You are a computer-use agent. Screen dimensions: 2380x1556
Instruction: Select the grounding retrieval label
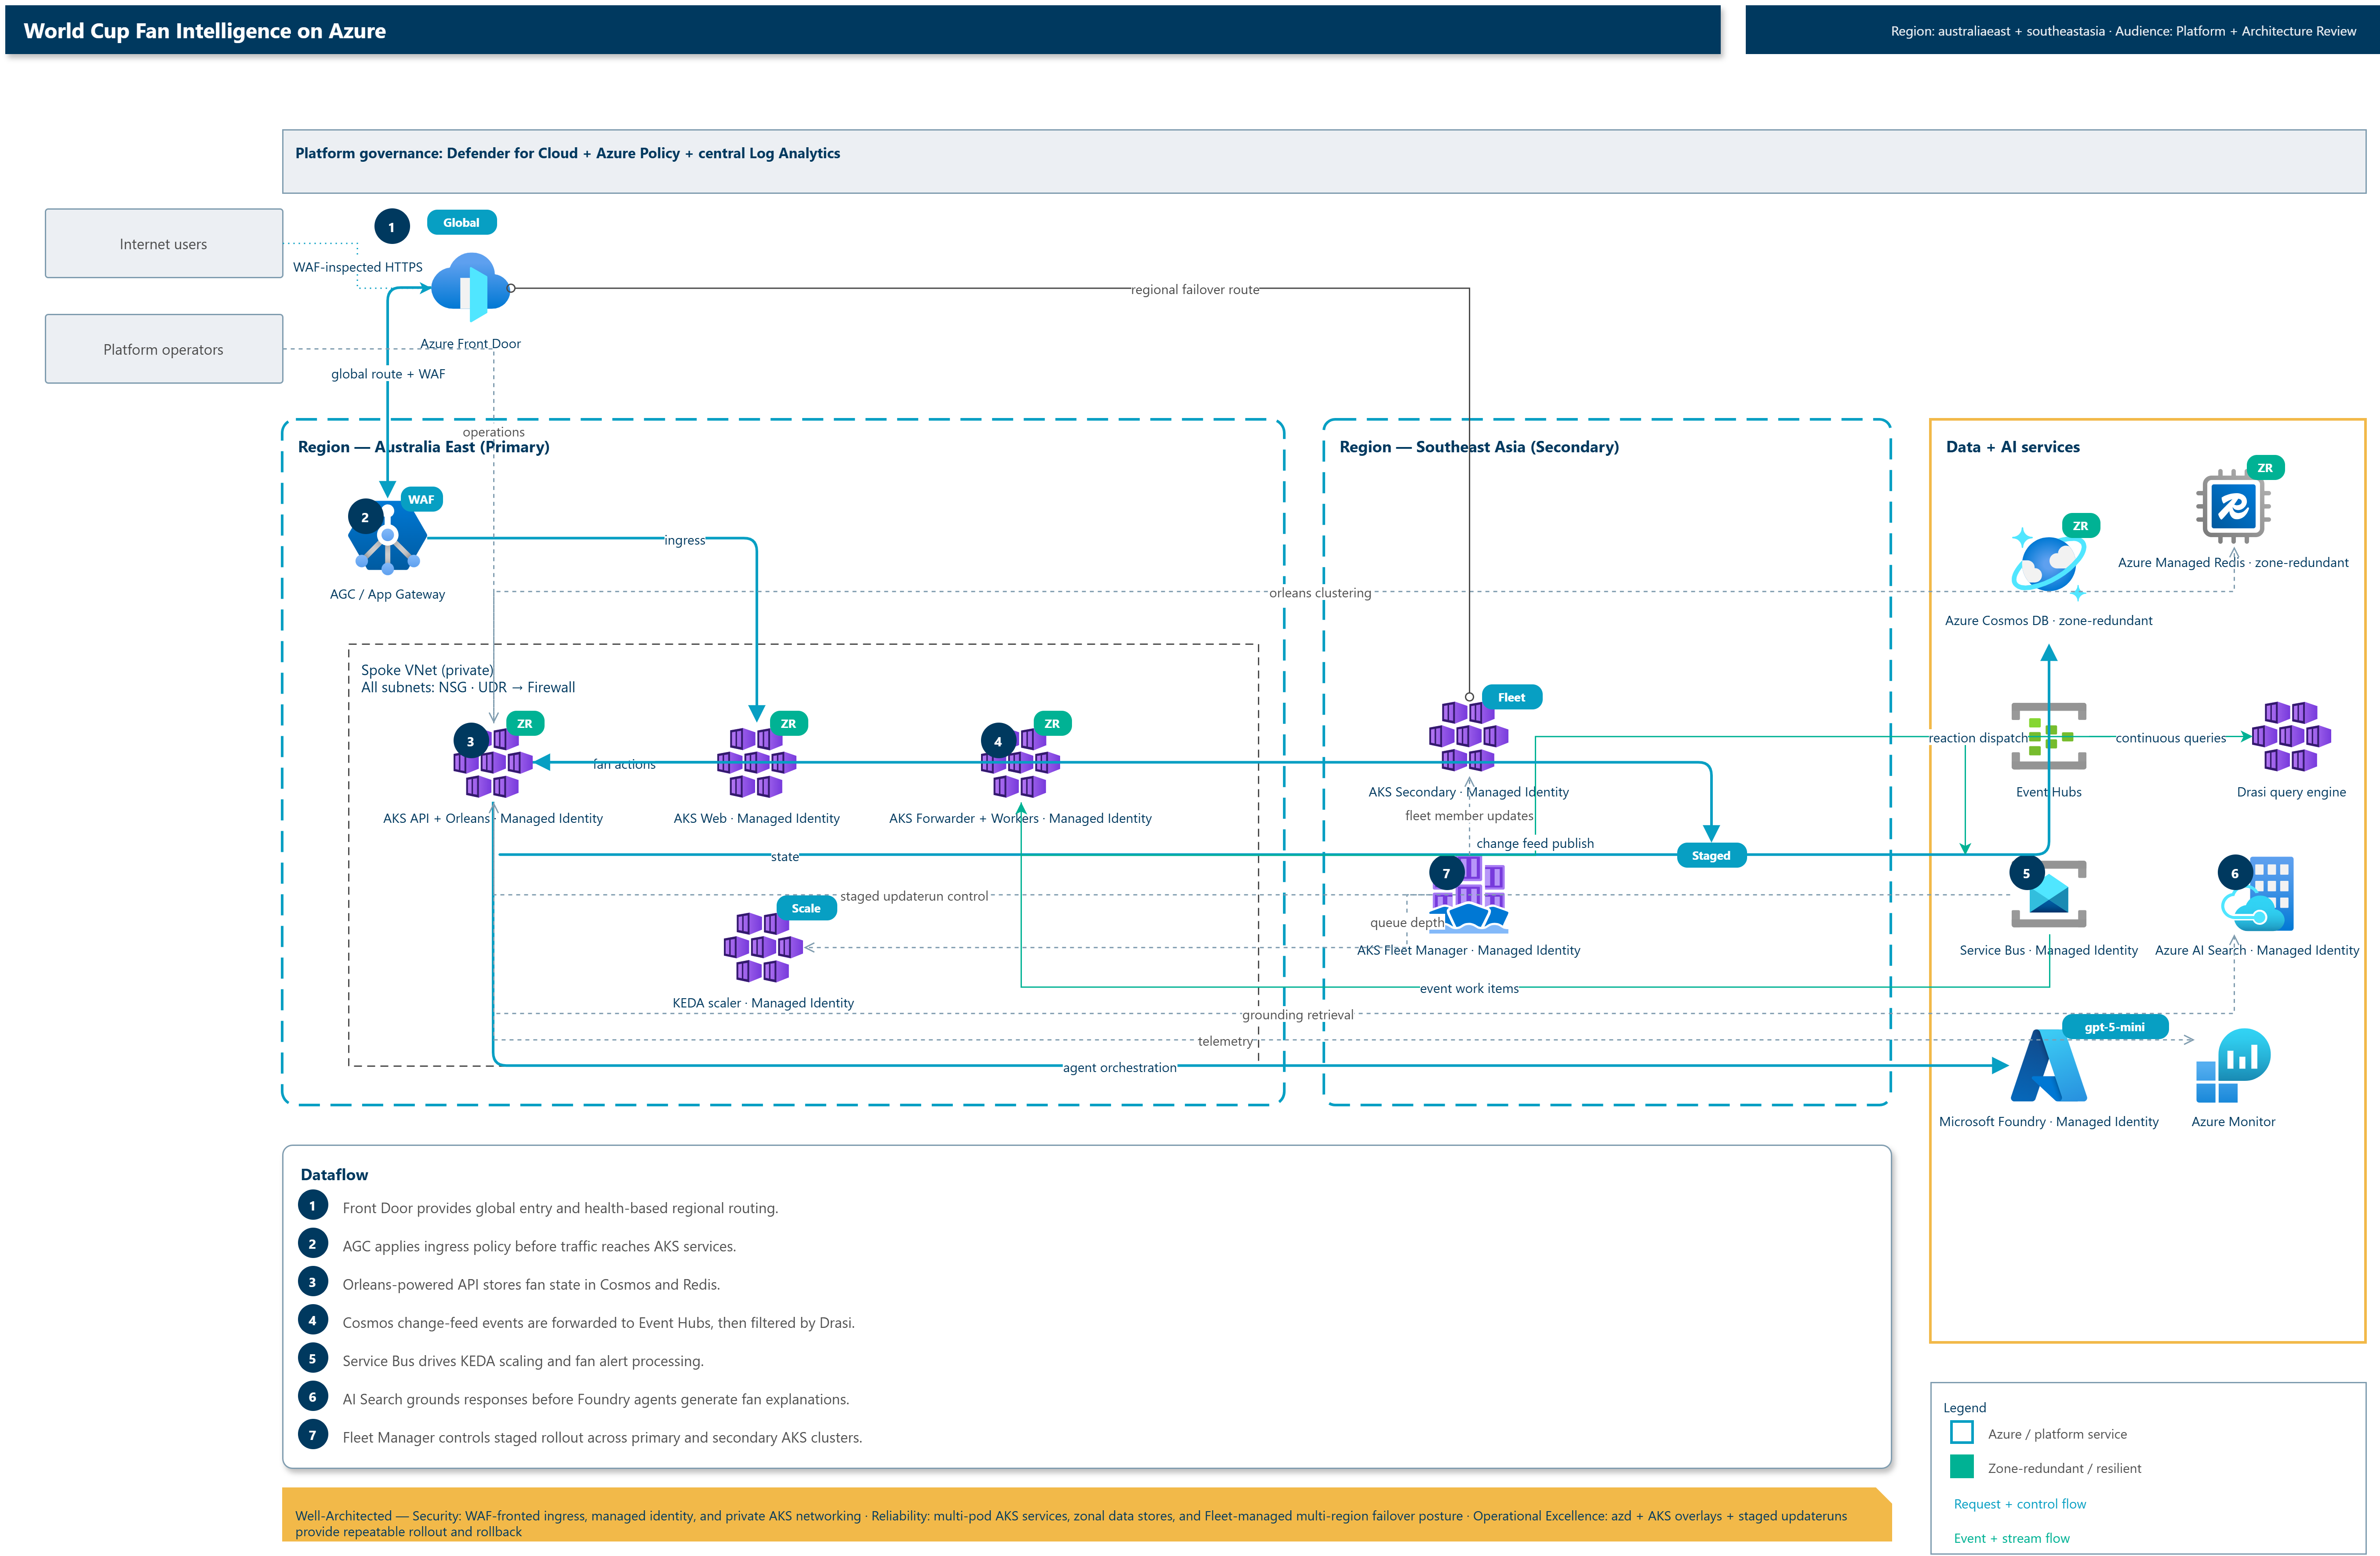click(x=1298, y=1014)
